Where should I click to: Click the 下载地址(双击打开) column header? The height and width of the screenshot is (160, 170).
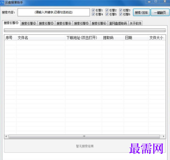[84, 38]
